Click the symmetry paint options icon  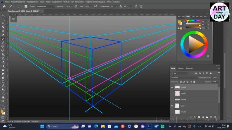[x=141, y=6]
